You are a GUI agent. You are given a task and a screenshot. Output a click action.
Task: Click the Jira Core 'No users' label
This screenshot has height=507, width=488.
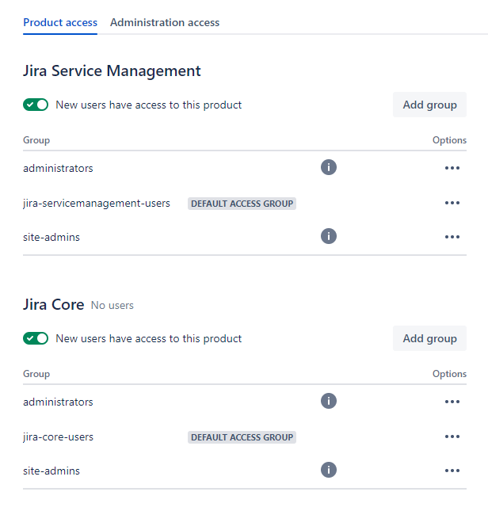tap(112, 305)
